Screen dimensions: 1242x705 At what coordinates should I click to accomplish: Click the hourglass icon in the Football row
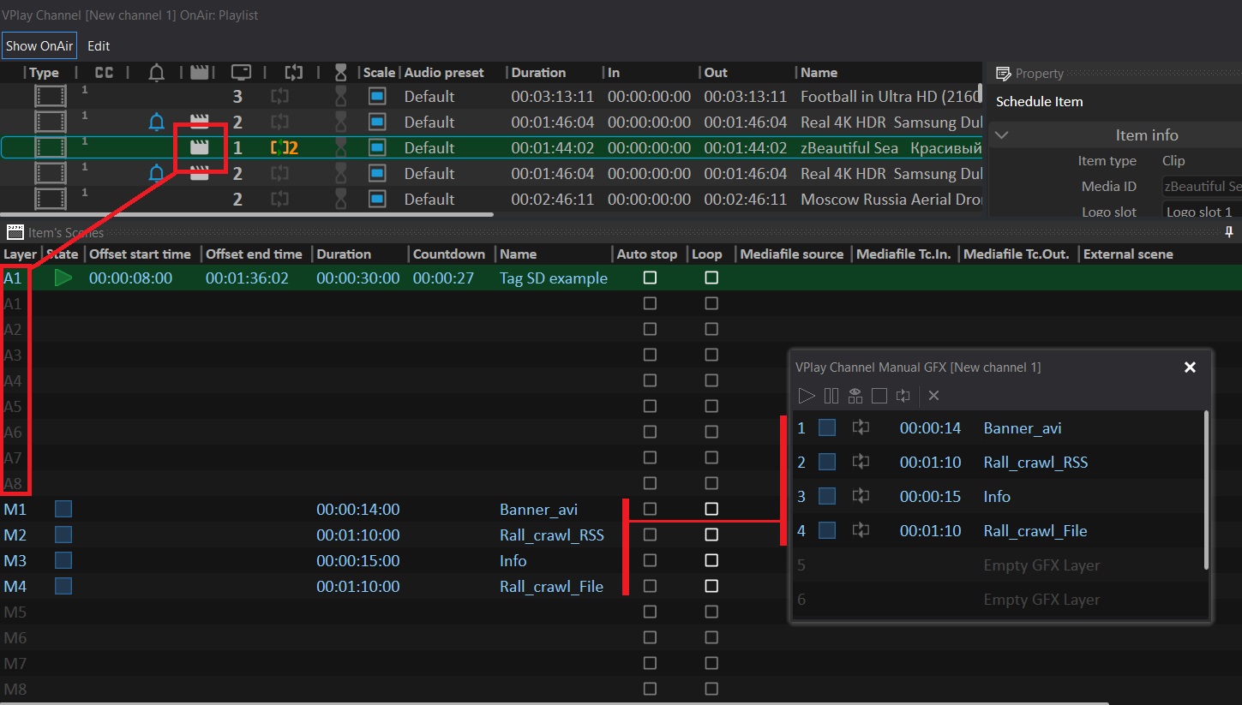341,96
